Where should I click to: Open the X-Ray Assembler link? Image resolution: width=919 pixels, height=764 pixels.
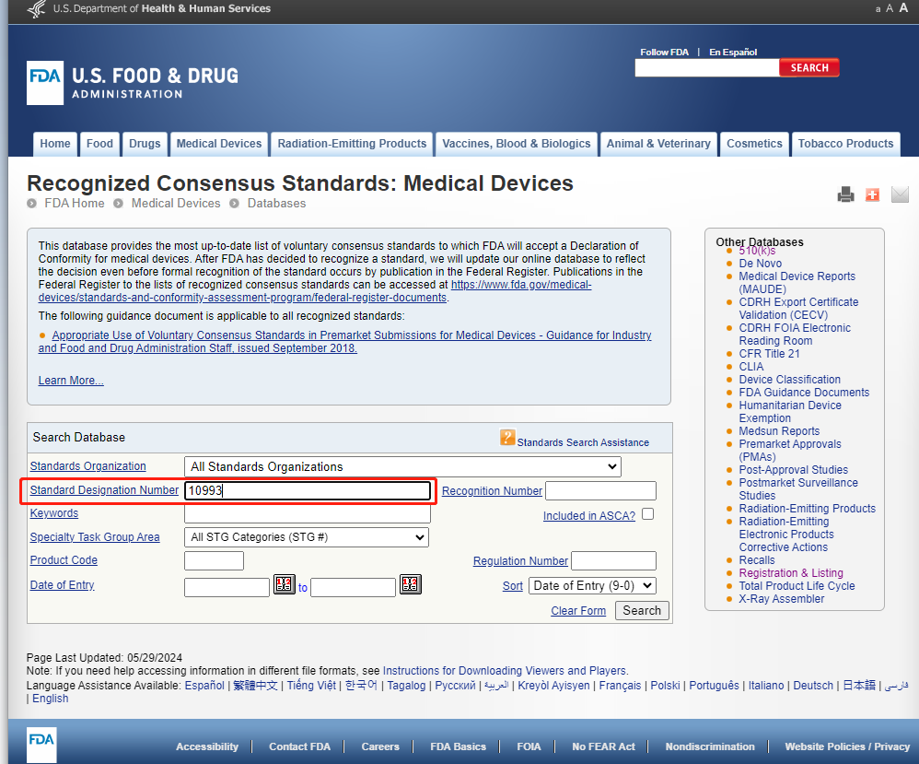781,599
